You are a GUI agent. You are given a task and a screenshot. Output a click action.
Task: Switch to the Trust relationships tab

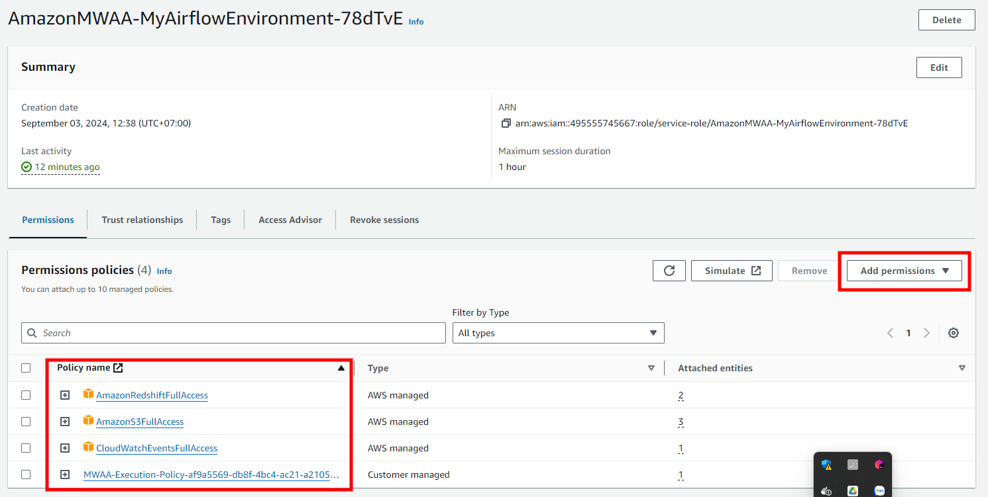[142, 220]
